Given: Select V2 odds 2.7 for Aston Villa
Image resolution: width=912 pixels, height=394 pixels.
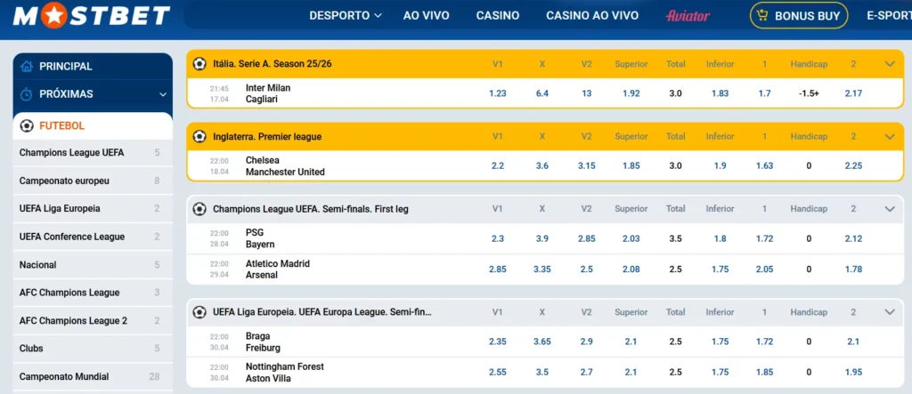Looking at the screenshot, I should [586, 373].
